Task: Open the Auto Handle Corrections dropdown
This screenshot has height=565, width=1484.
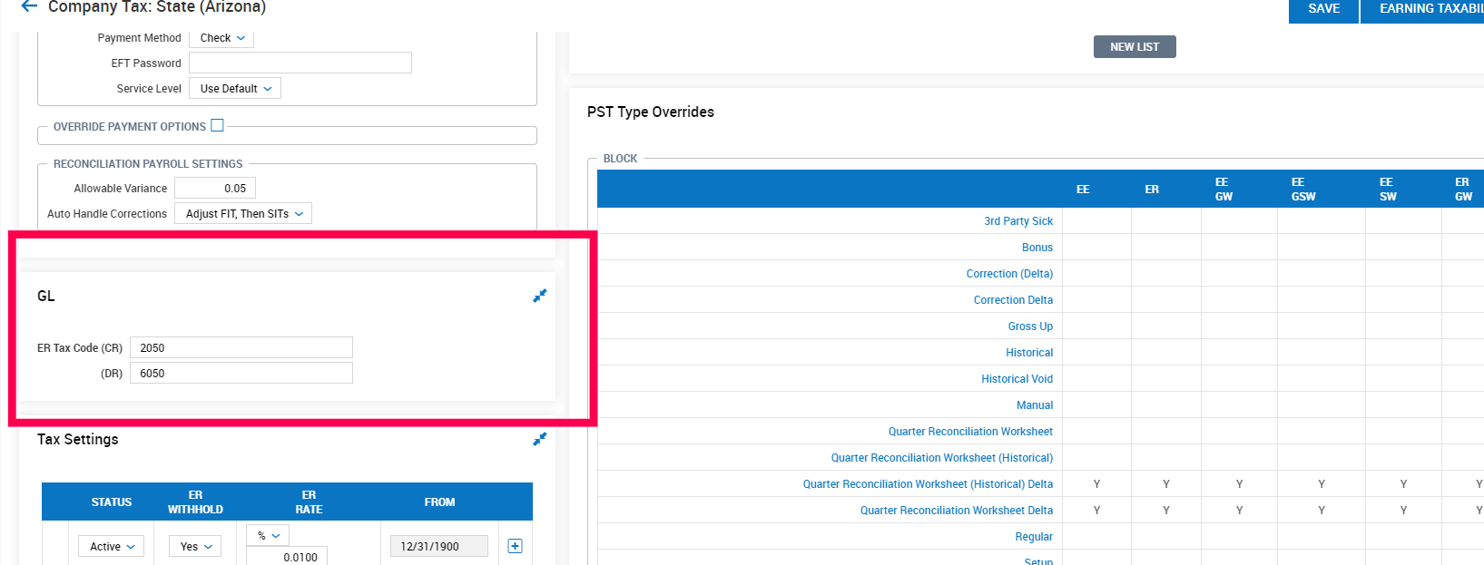Action: pyautogui.click(x=243, y=213)
